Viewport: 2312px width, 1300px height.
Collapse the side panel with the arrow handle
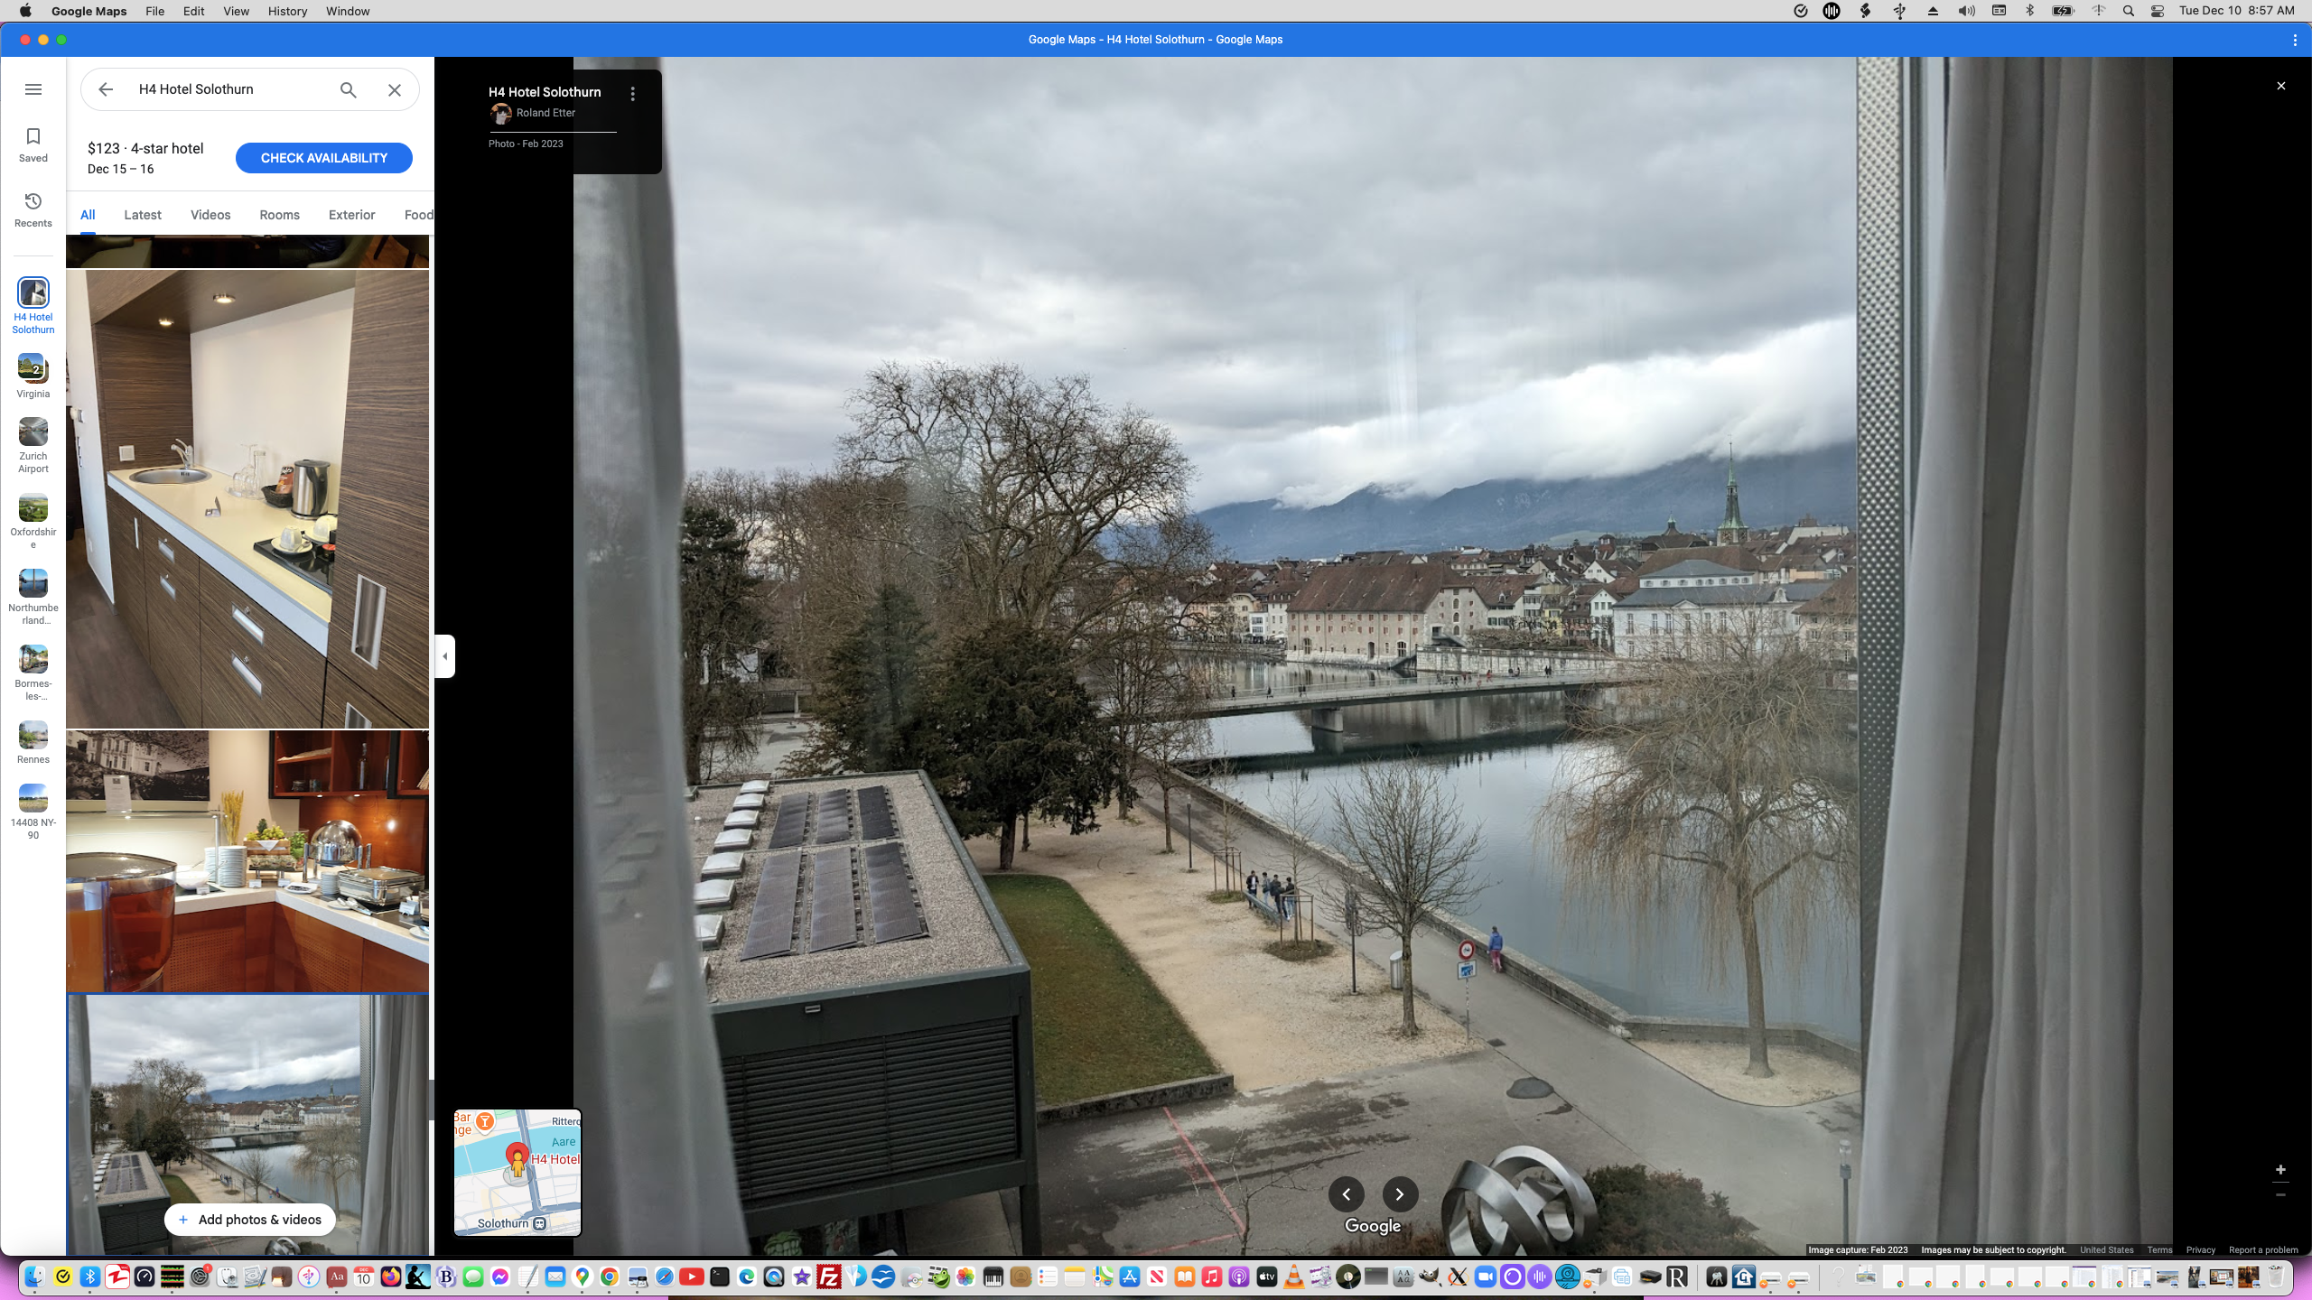444,656
